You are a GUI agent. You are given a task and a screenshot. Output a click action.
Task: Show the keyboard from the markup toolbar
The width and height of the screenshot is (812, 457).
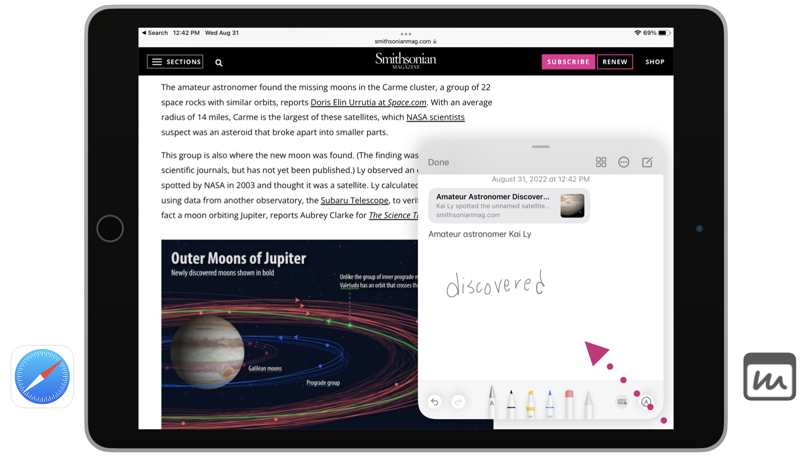(622, 402)
